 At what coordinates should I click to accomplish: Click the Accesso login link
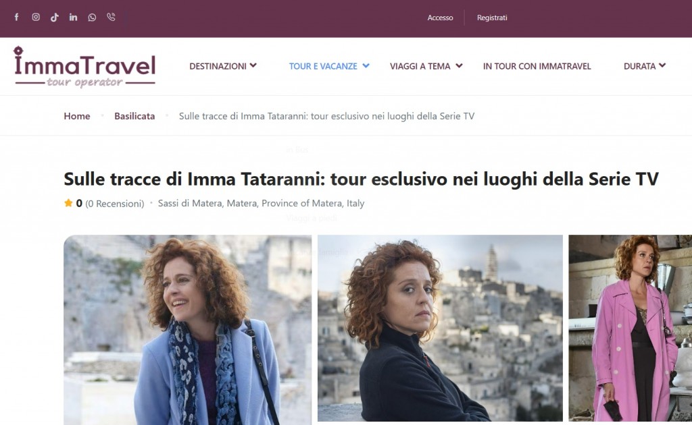[440, 18]
